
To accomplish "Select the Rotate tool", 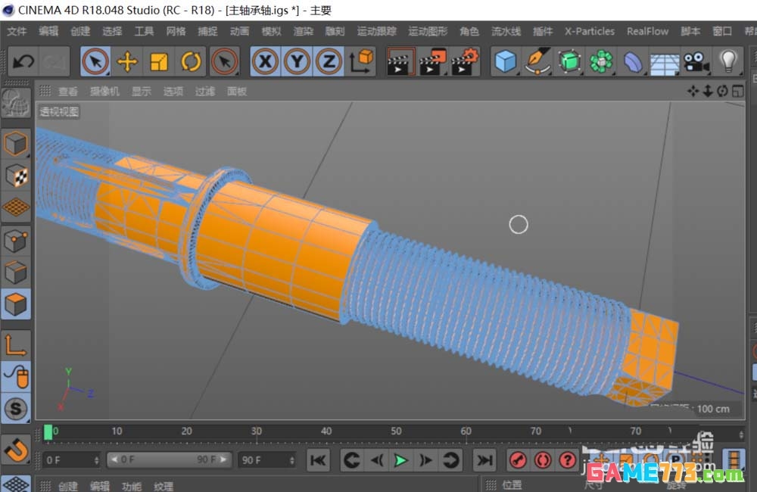I will click(190, 61).
